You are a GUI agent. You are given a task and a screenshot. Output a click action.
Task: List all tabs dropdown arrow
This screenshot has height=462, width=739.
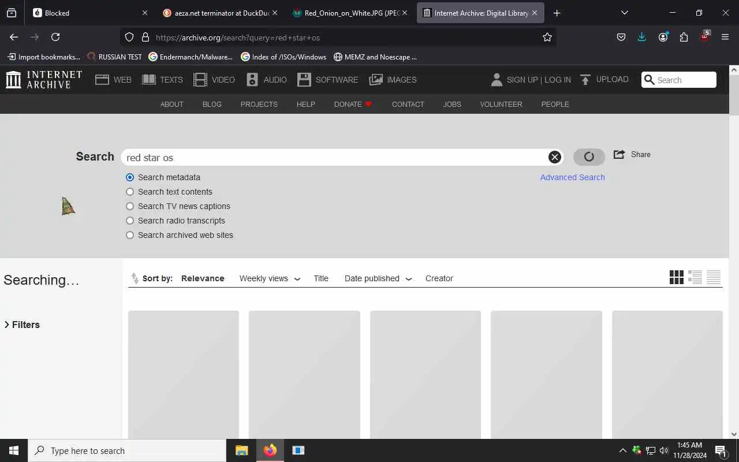624,13
